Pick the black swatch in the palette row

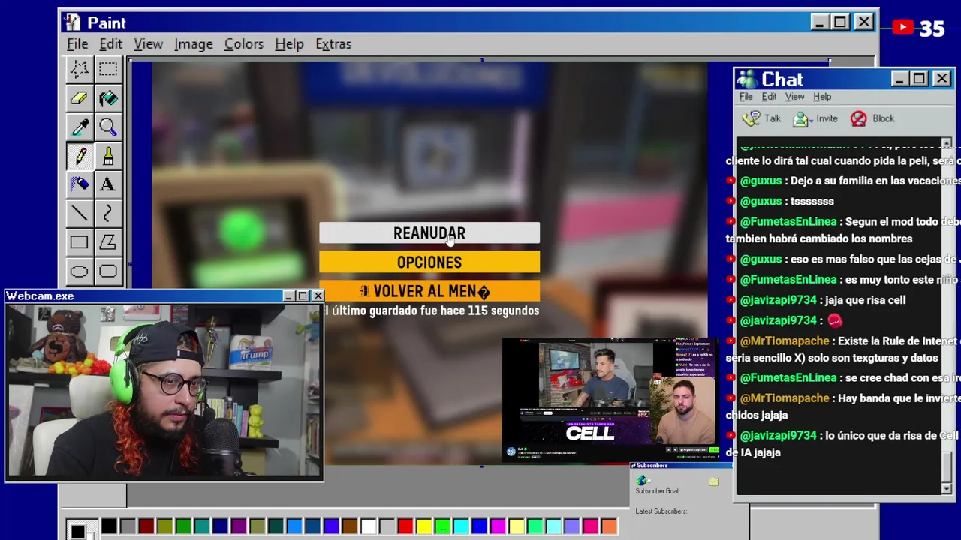coord(109,526)
